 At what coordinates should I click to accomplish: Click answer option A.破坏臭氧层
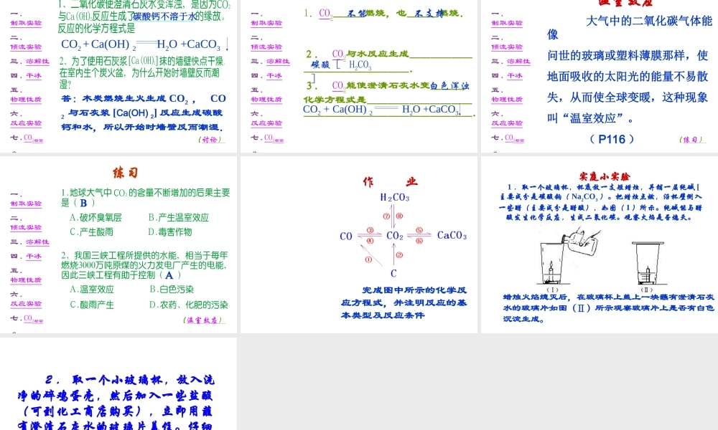click(x=95, y=218)
